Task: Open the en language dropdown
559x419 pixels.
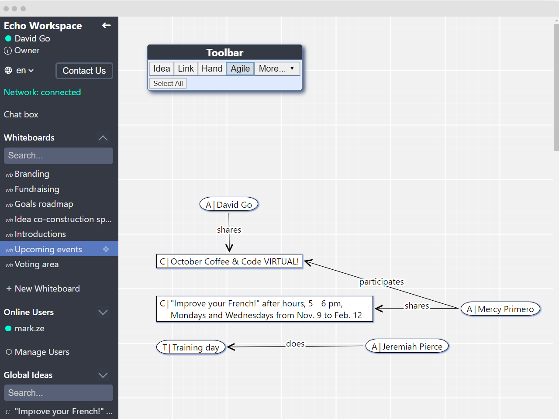Action: [25, 70]
